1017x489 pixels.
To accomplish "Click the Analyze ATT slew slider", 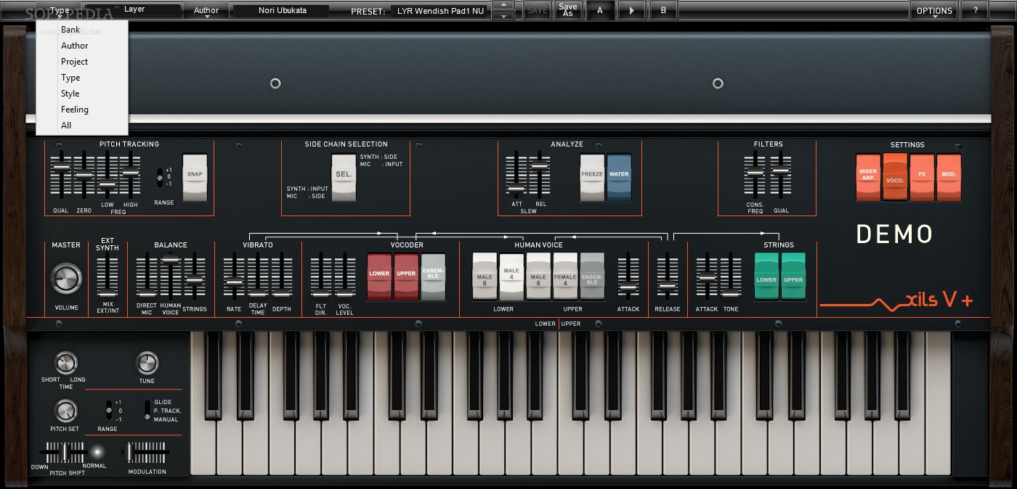I will 516,176.
